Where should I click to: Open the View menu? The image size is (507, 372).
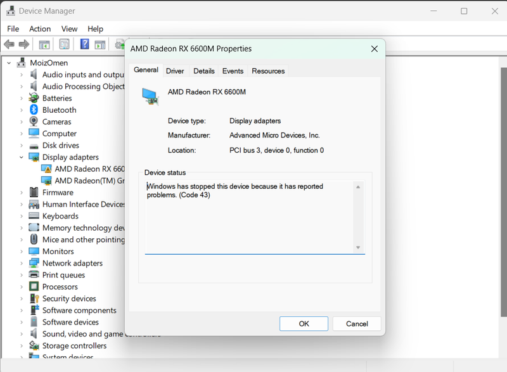69,29
